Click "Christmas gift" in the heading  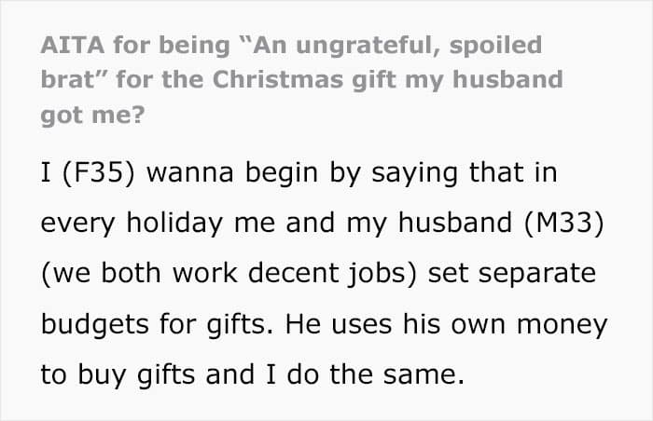coord(304,80)
